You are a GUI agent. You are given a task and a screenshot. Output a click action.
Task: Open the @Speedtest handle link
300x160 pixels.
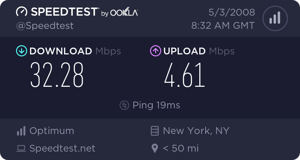[x=45, y=26]
